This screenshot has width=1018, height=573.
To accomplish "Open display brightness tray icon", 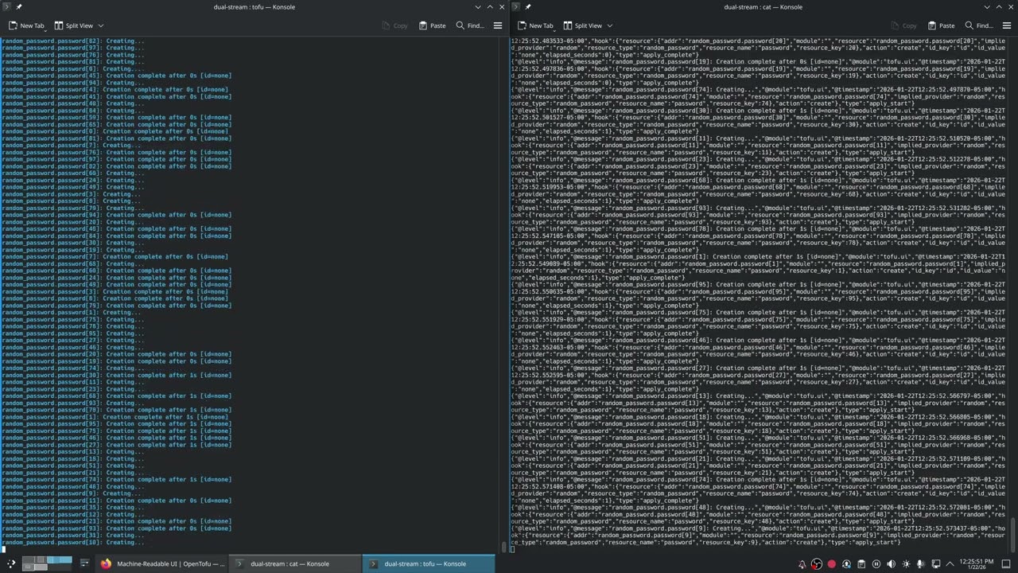I will click(x=906, y=563).
